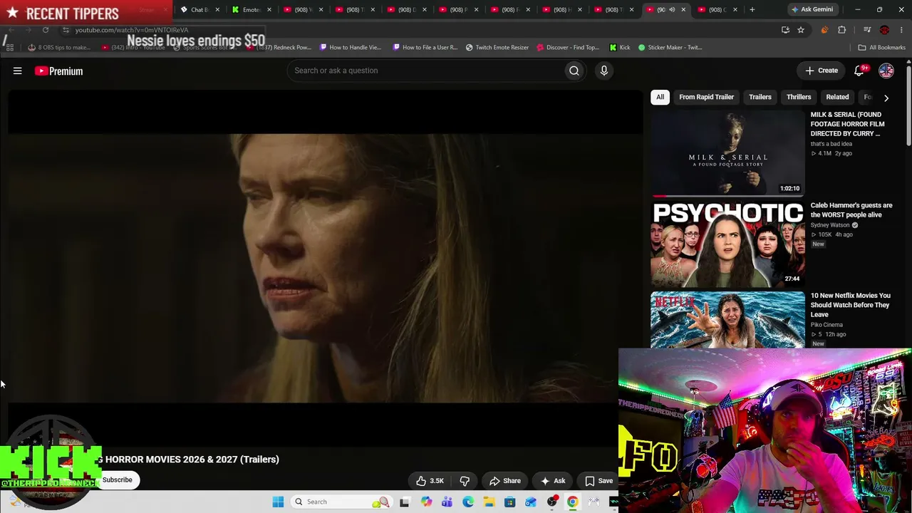The image size is (912, 513).
Task: Open Outlook from the taskbar
Action: point(531,502)
